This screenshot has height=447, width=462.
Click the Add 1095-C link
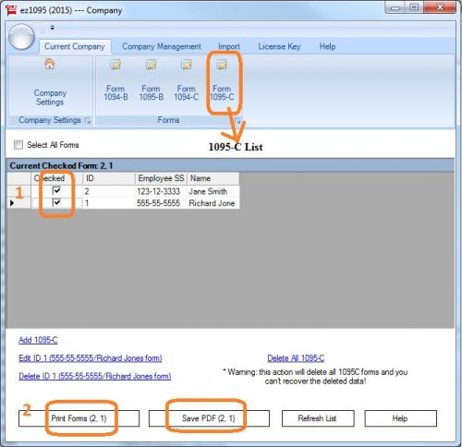[x=38, y=340]
